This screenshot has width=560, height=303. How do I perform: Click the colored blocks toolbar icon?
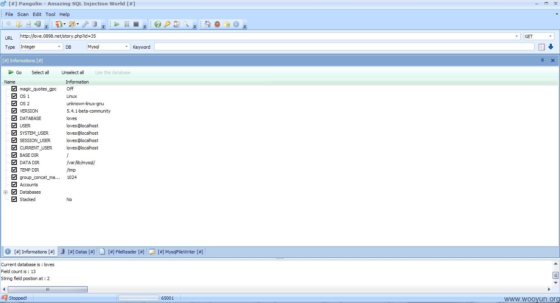[x=59, y=24]
